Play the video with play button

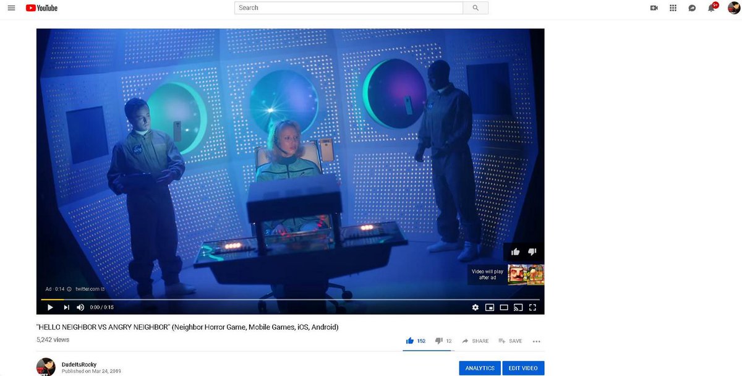point(50,307)
